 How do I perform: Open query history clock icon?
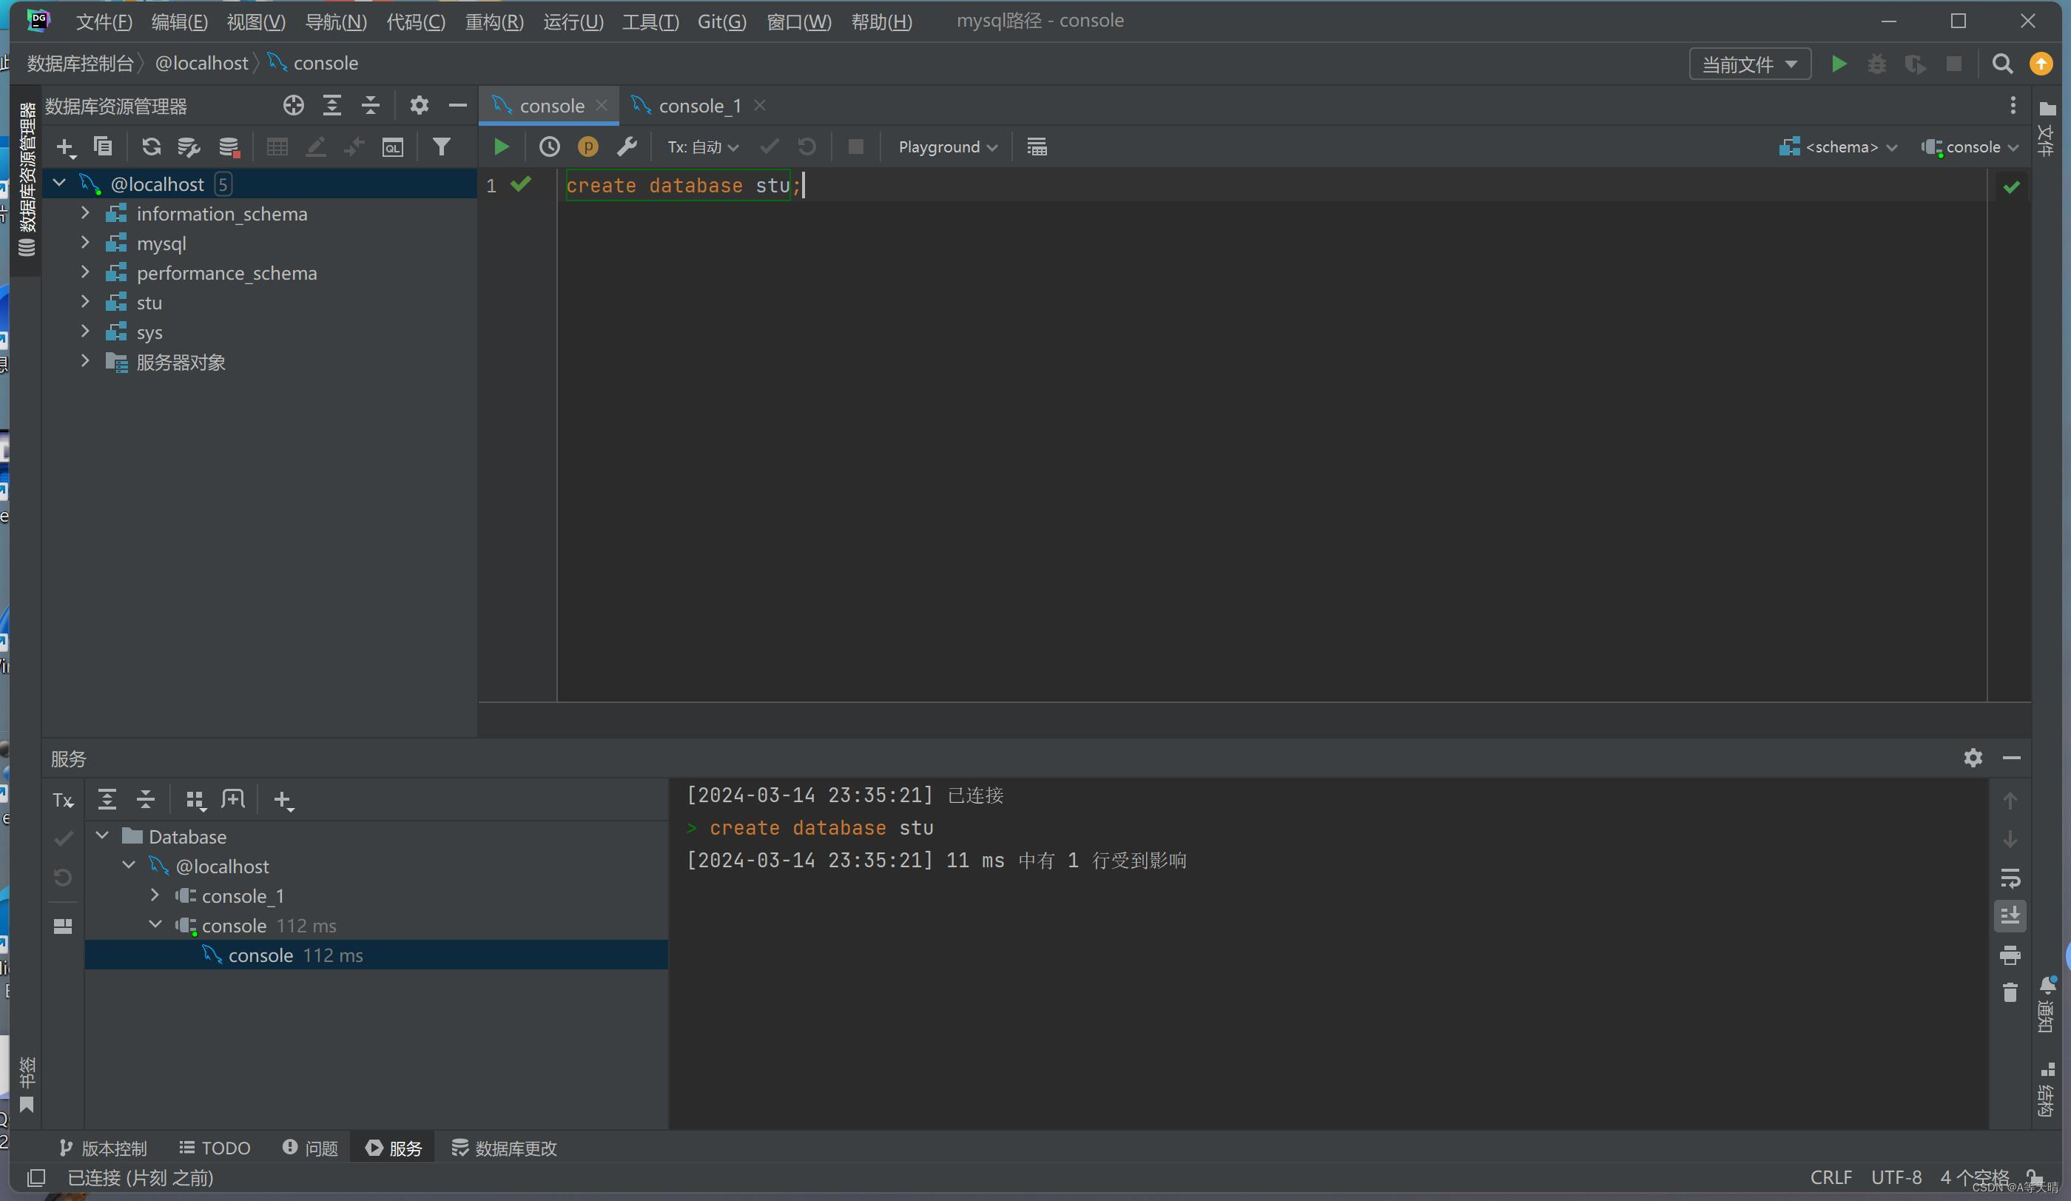(x=549, y=147)
